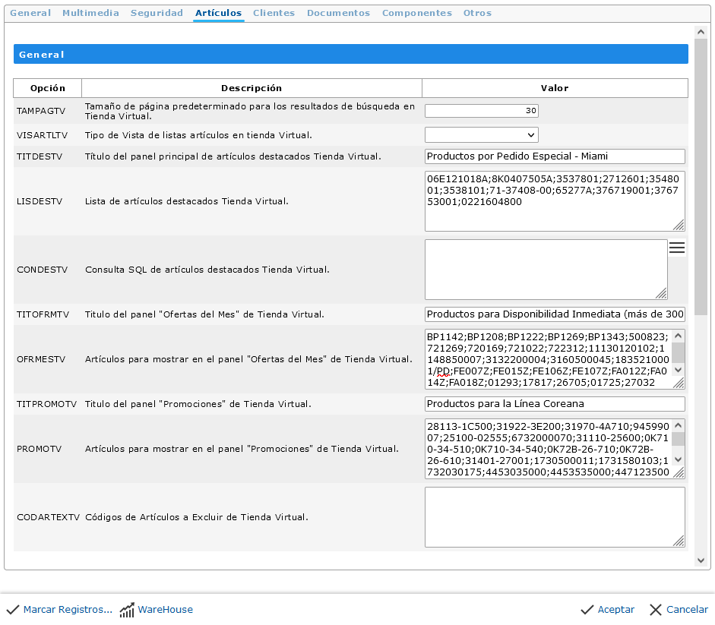715x625 pixels.
Task: Select the Seguridad tab
Action: (x=157, y=13)
